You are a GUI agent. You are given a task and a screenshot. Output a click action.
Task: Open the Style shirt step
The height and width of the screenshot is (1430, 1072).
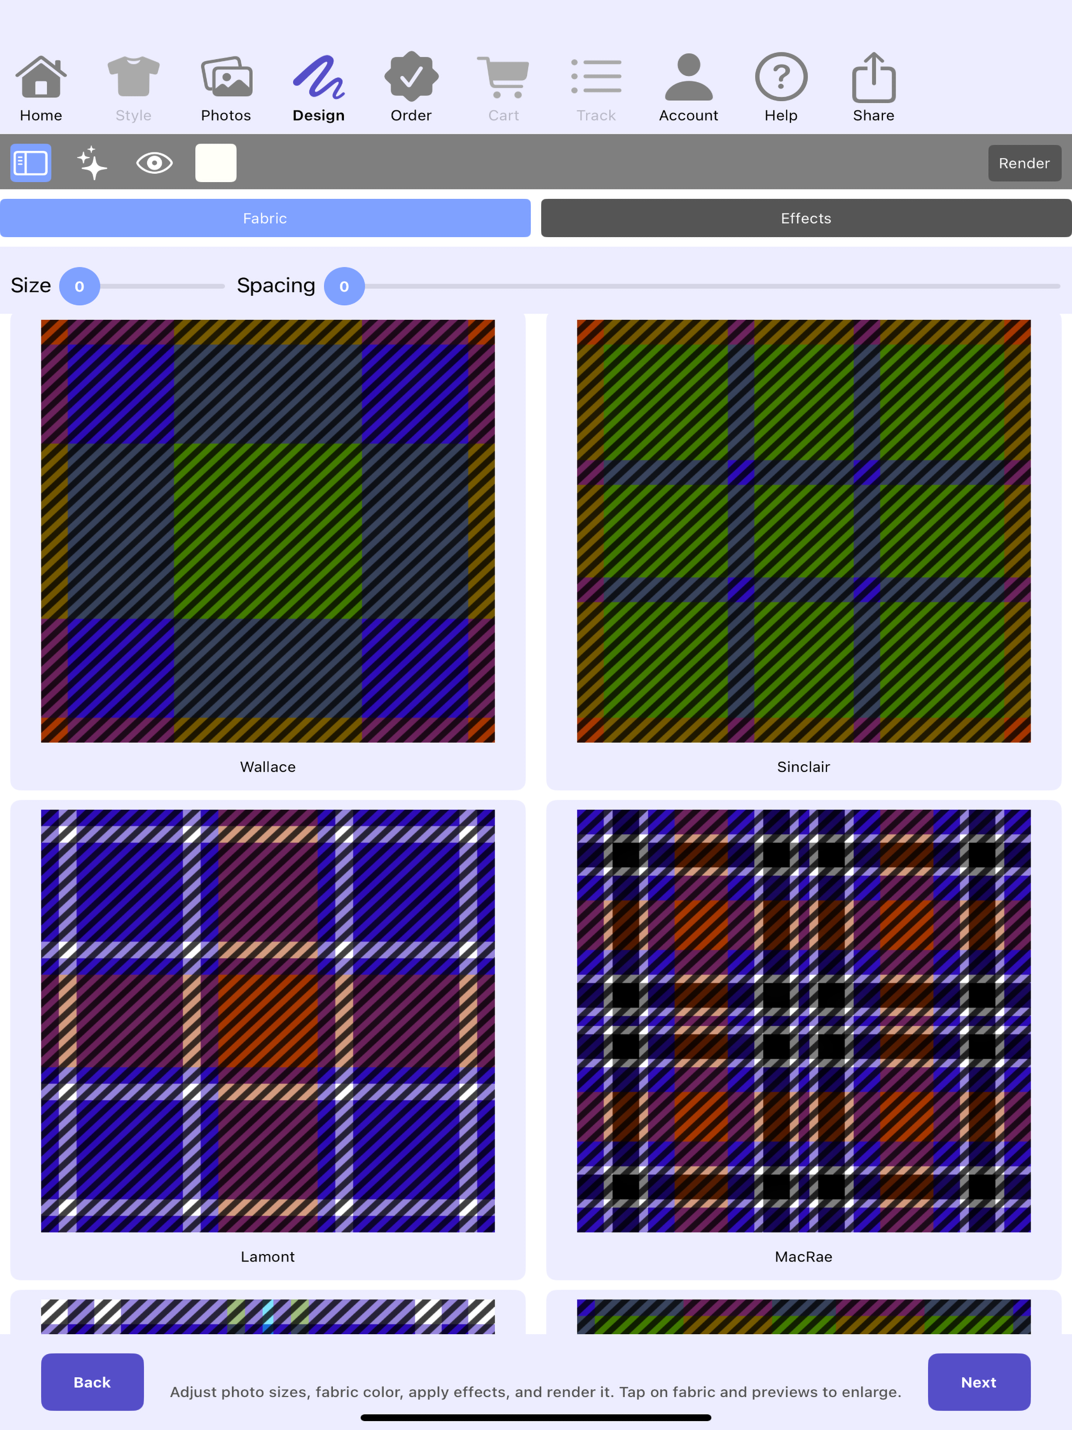133,88
